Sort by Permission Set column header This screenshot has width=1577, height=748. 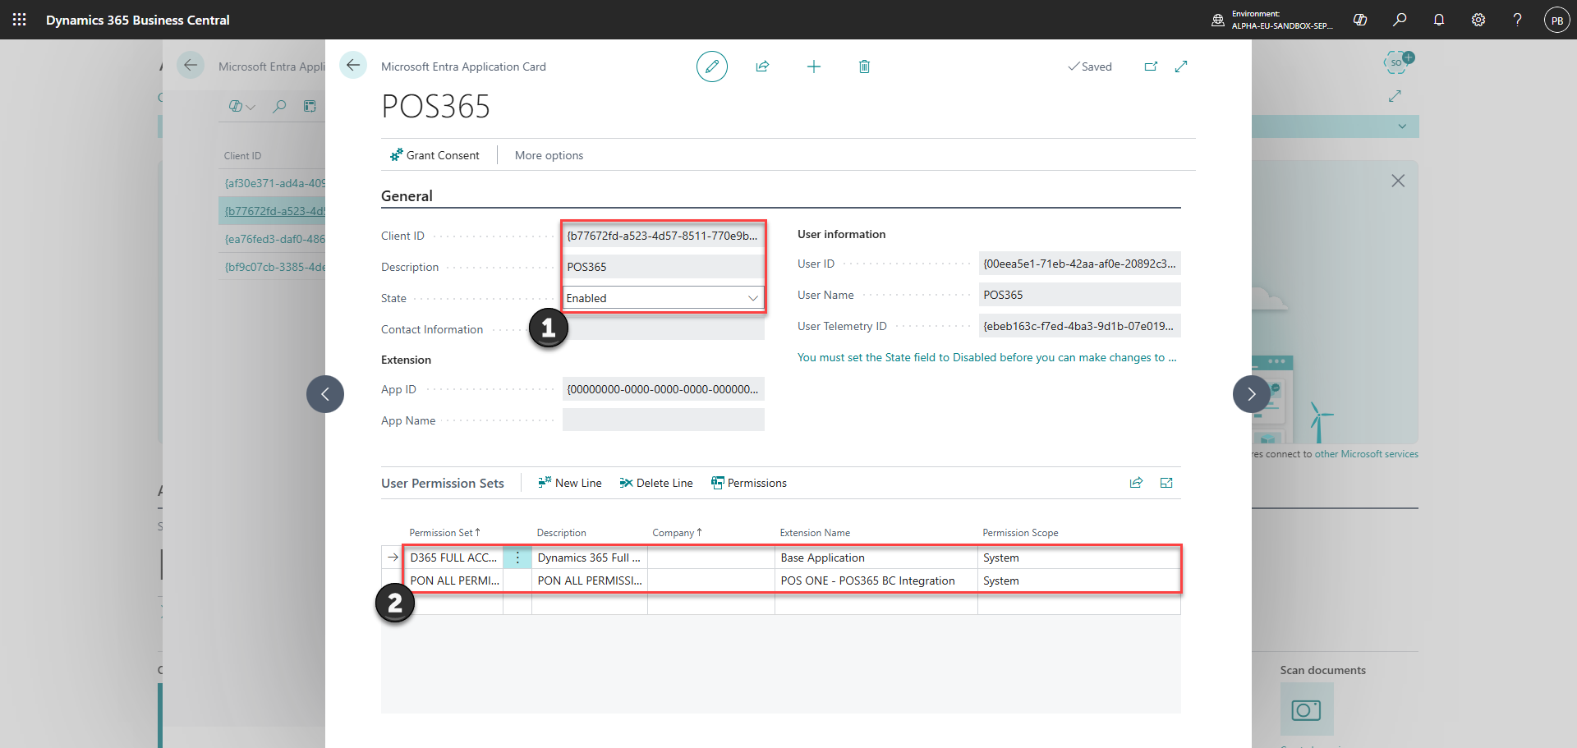click(x=445, y=533)
